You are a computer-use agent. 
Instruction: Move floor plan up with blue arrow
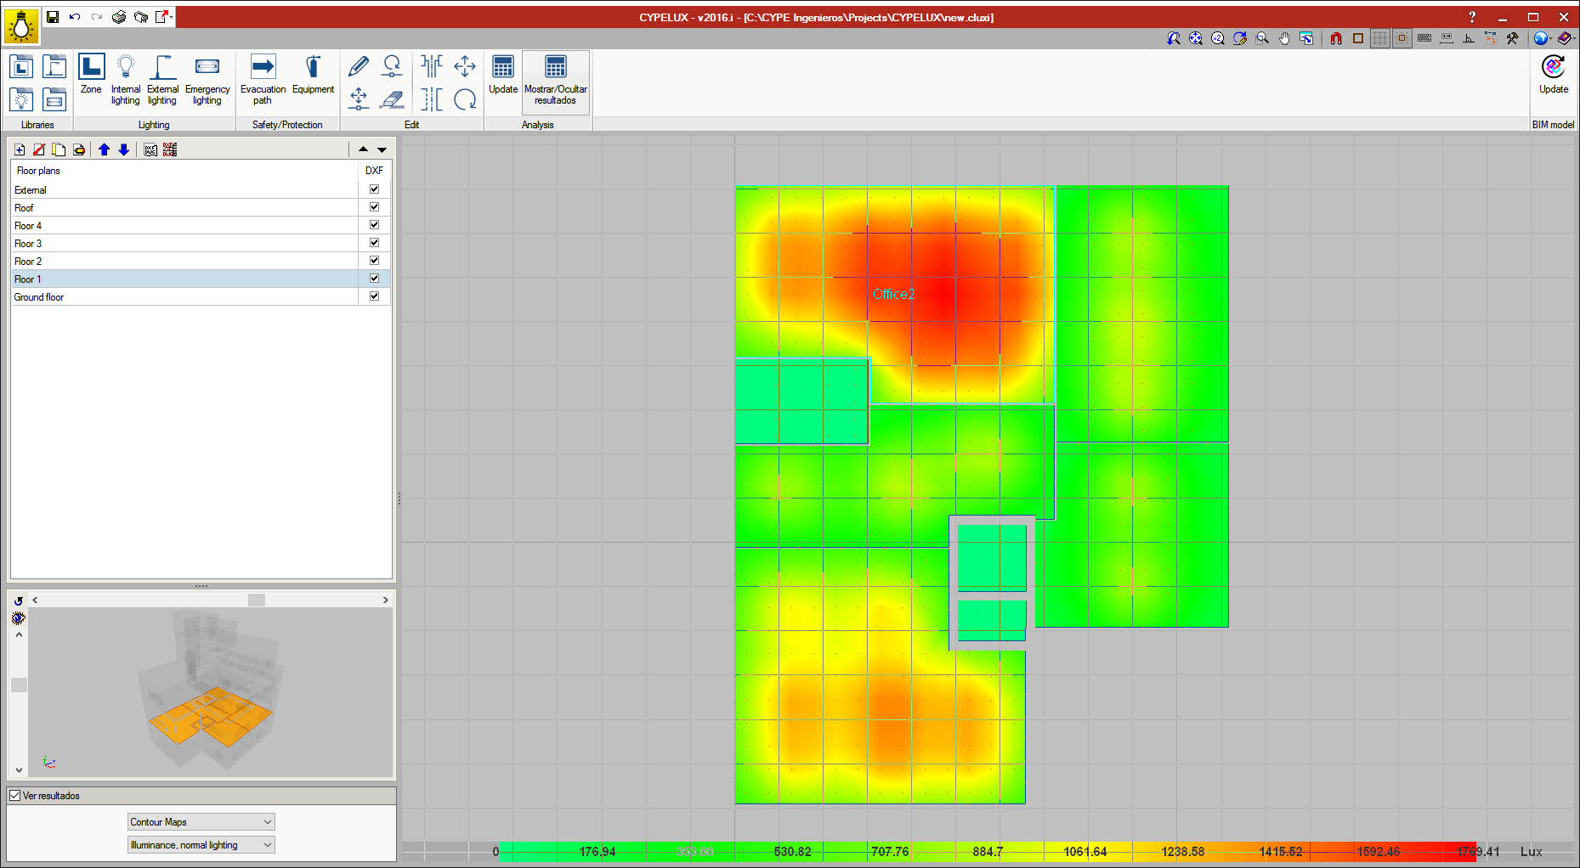[x=104, y=149]
